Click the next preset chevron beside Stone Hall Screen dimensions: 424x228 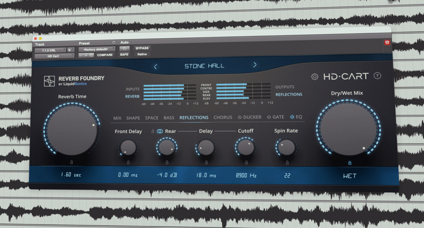coord(255,65)
